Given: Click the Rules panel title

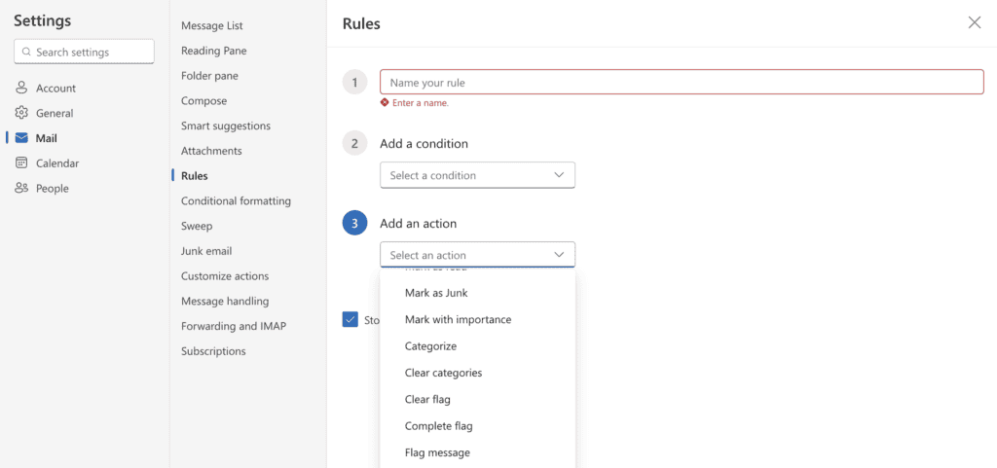Looking at the screenshot, I should point(361,24).
